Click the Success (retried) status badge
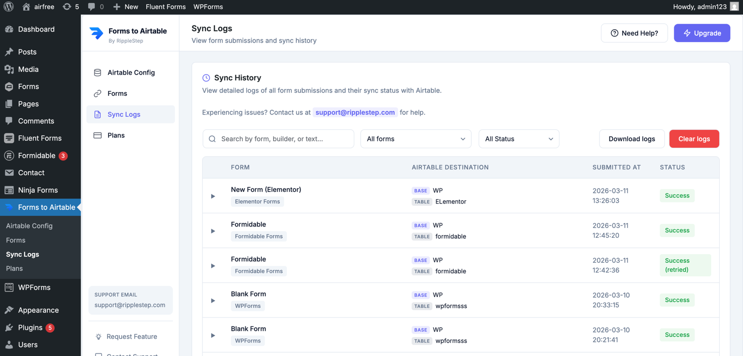Viewport: 743px width, 356px height. pyautogui.click(x=685, y=265)
